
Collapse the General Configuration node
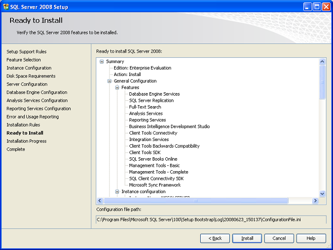tap(109, 81)
